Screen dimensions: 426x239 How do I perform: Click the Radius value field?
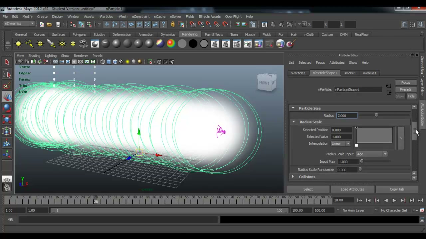tap(346, 116)
